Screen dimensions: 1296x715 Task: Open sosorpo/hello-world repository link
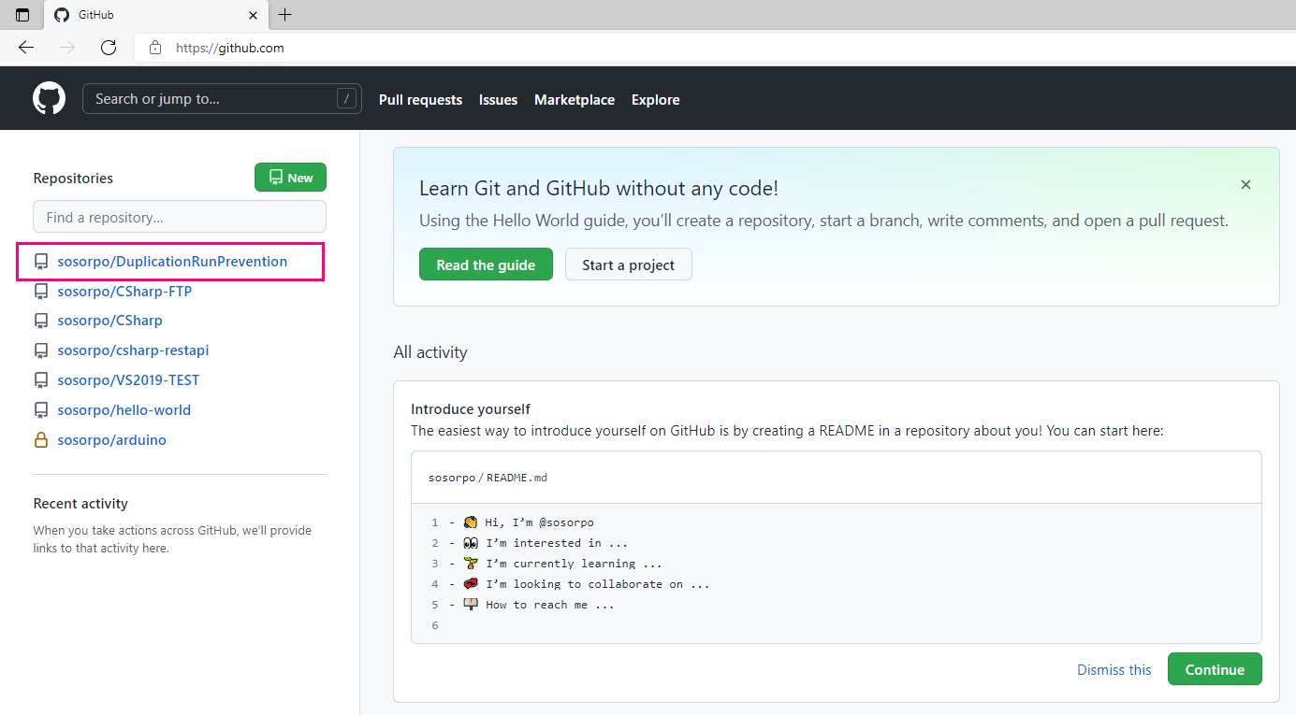coord(124,410)
